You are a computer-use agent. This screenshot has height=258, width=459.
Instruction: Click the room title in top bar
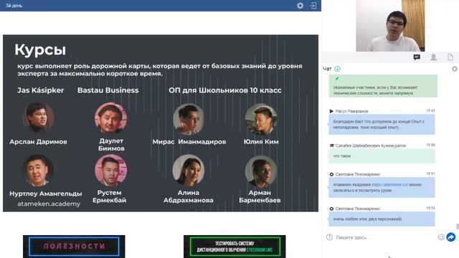click(x=14, y=6)
